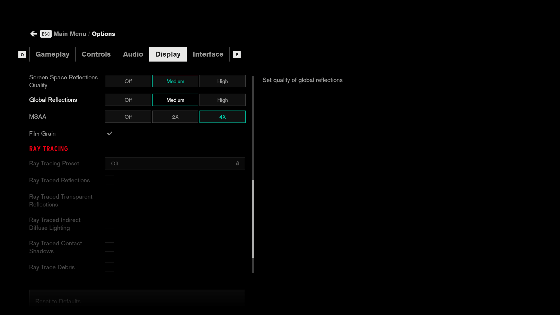Check Ray Traced Indirect Diffuse Lighting box
Screen dimensions: 560x315
pyautogui.click(x=110, y=224)
